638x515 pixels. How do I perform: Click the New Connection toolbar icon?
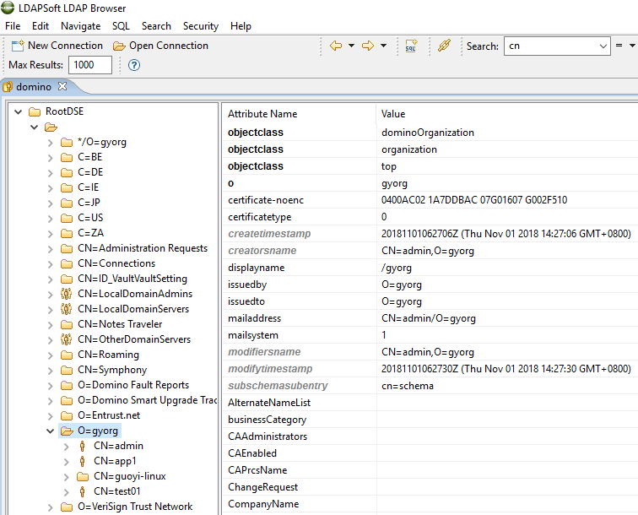[x=18, y=46]
